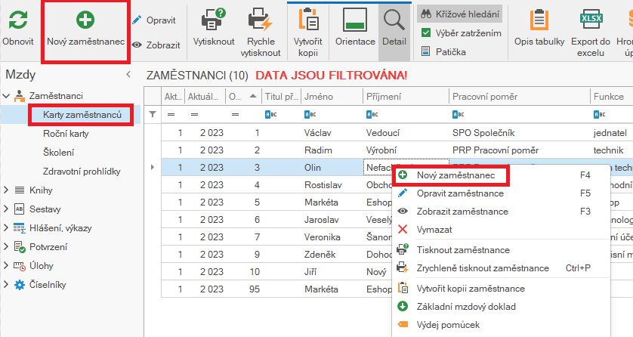The height and width of the screenshot is (337, 633).
Task: Click the Sestavy AB icon
Action: (20, 209)
